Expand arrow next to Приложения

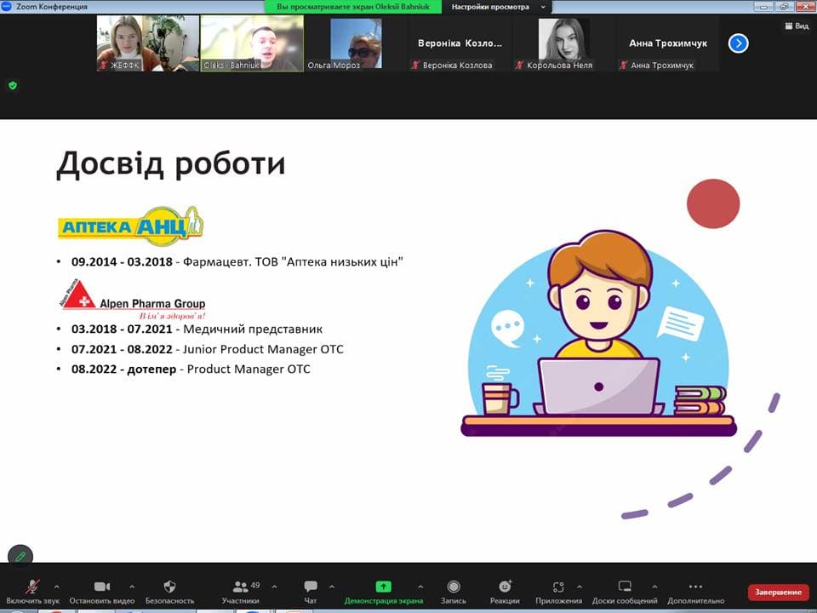click(580, 587)
